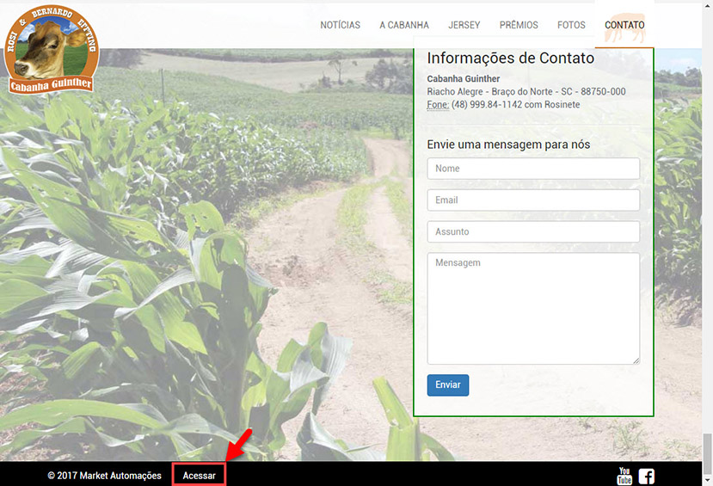This screenshot has height=486, width=713.
Task: Go to A Cabanha page
Action: pos(404,25)
